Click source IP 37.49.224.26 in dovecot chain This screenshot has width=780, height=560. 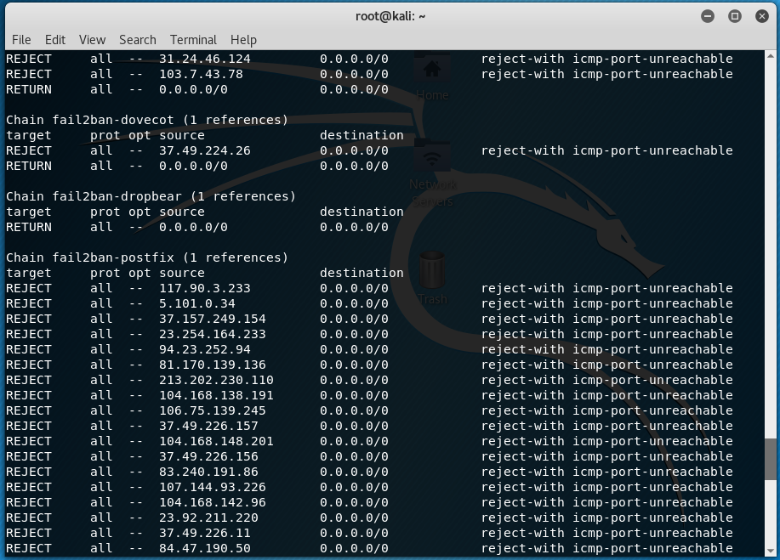point(204,150)
